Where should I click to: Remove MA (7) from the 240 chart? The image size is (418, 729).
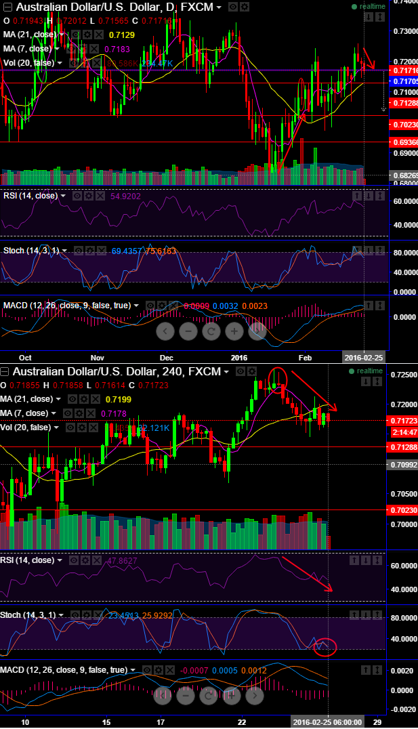[x=90, y=413]
